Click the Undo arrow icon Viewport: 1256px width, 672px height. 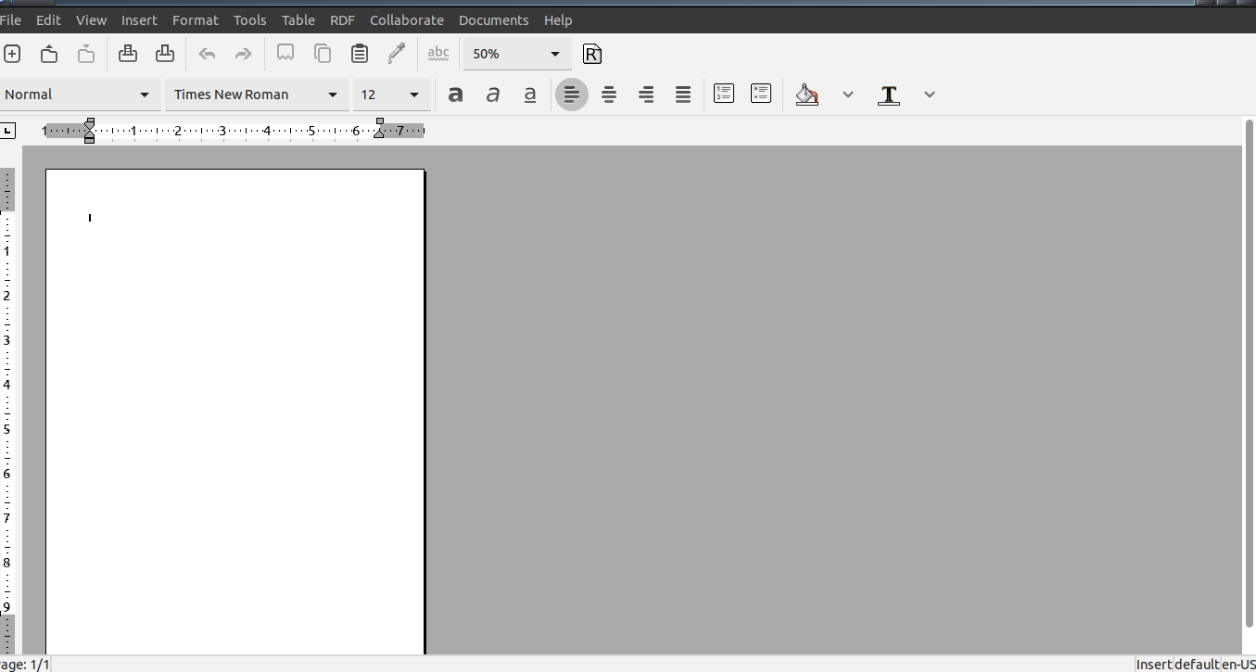[207, 54]
